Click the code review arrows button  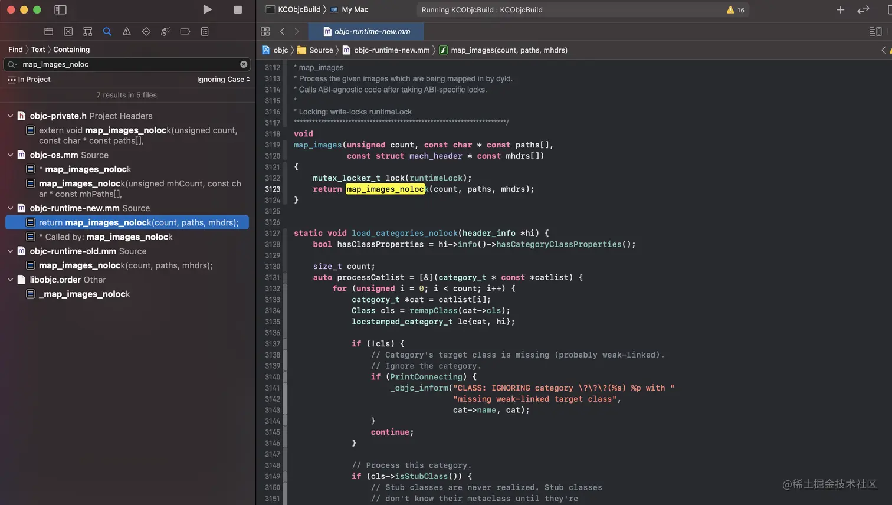[863, 9]
